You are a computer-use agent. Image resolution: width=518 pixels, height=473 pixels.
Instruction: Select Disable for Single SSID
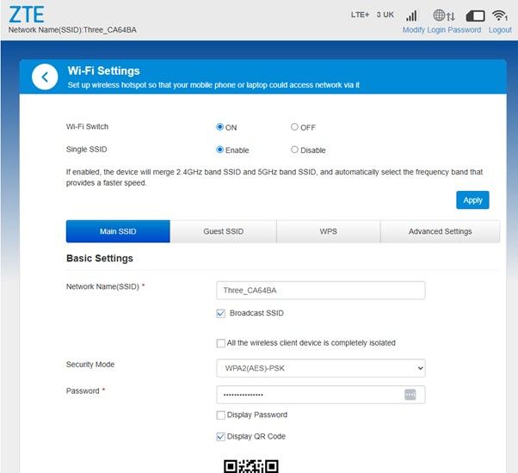(294, 150)
